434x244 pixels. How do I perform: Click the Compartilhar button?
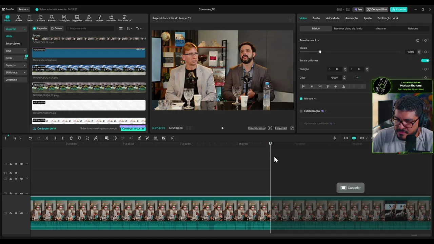coord(377,9)
